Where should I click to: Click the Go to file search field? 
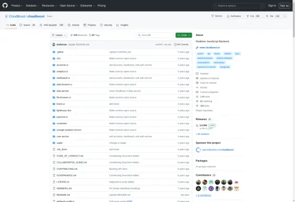coord(155,35)
